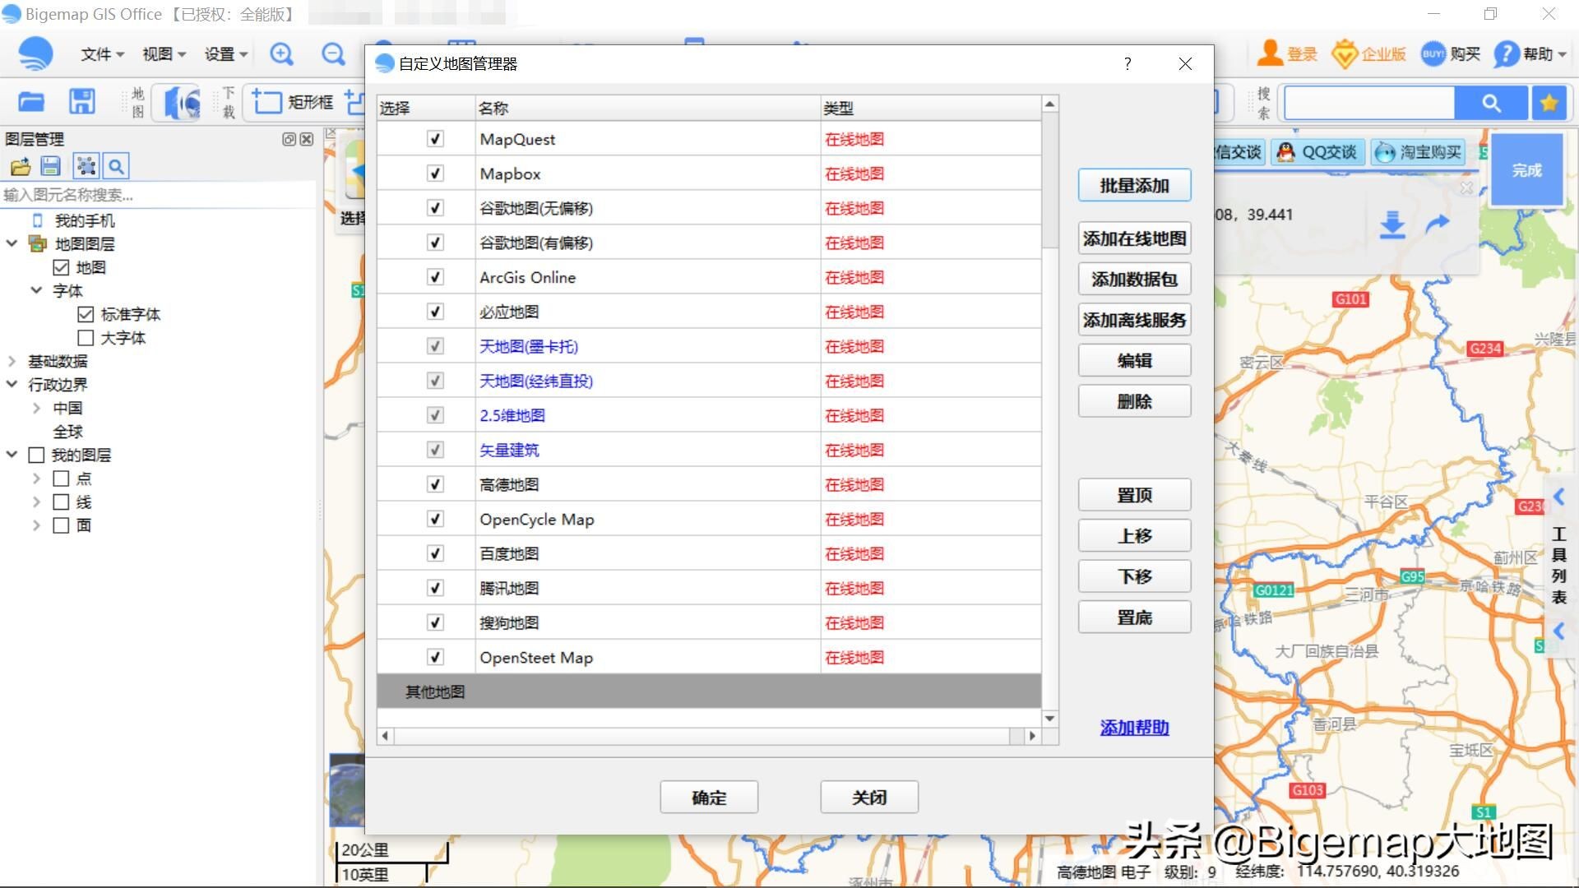Viewport: 1579px width, 888px height.
Task: Open the 文件 menu
Action: 99,53
